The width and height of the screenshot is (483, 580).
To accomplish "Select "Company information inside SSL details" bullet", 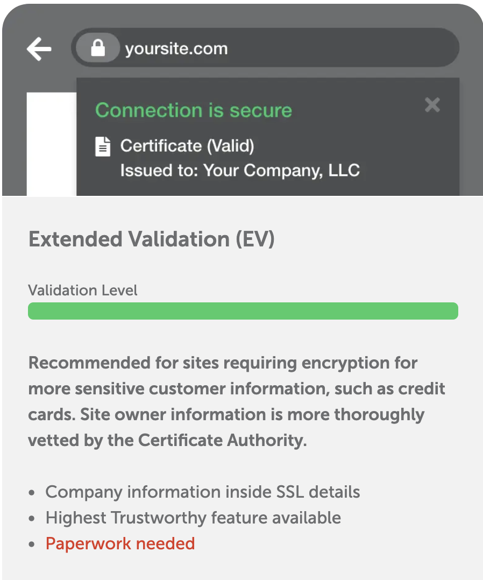I will click(x=202, y=492).
